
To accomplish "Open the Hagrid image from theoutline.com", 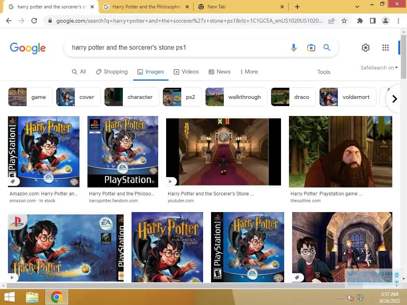I will (x=341, y=151).
